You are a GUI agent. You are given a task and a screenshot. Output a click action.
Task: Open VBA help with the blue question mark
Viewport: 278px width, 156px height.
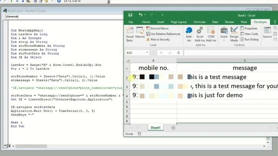pos(59,1)
